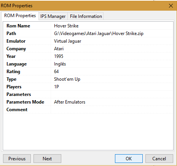The height and width of the screenshot is (166, 177).
Task: Go to the Next ROM
Action: coord(47,158)
